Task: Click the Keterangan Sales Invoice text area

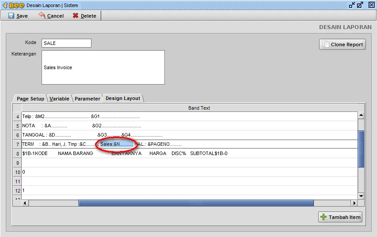Action: tap(103, 67)
